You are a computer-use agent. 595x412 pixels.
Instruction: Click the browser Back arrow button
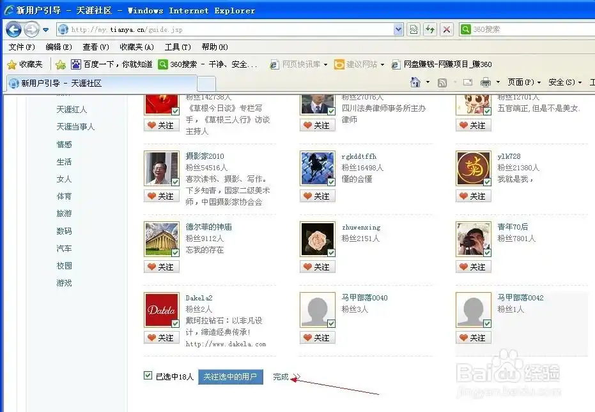14,29
